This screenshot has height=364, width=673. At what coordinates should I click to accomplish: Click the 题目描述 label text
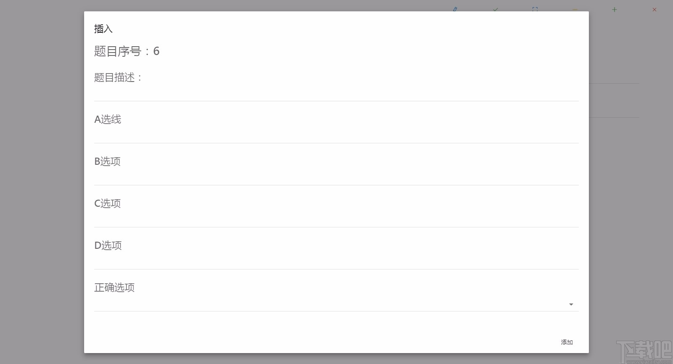pos(114,77)
